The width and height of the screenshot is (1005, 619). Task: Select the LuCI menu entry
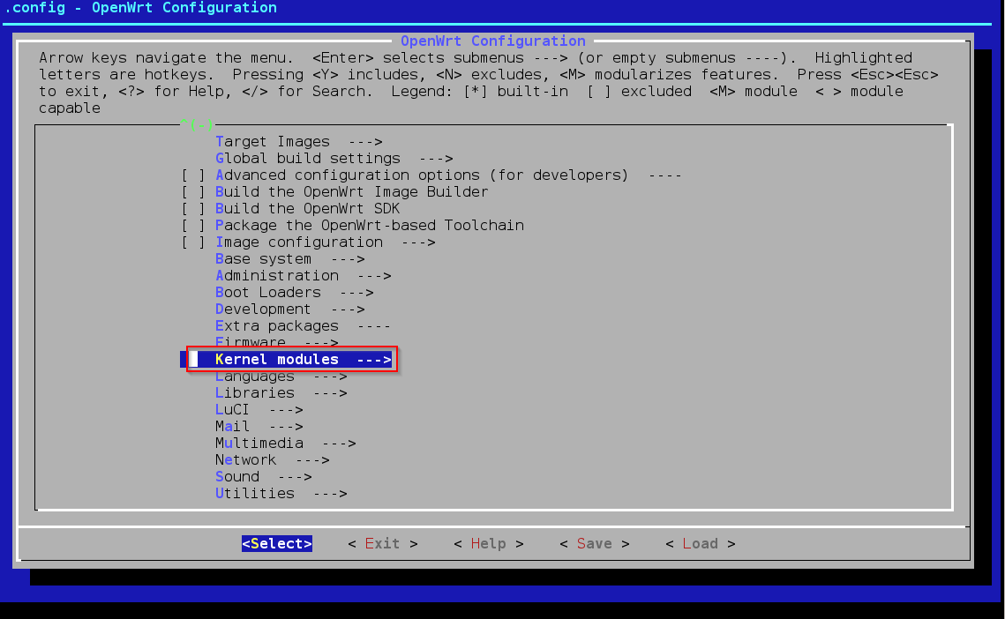tap(259, 410)
